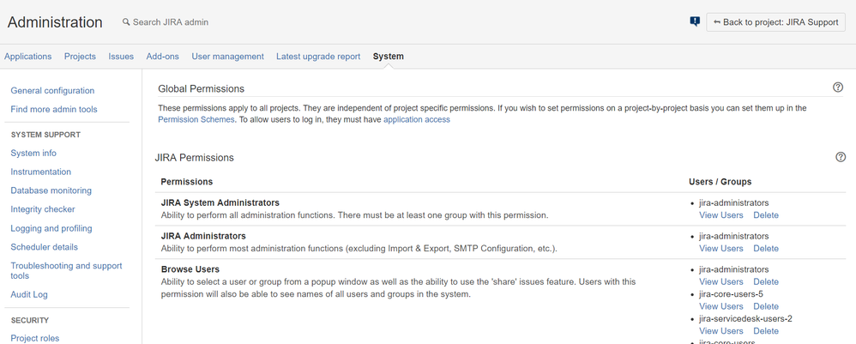The image size is (856, 344).
Task: Open help icon beside JIRA Permissions heading
Action: [841, 157]
